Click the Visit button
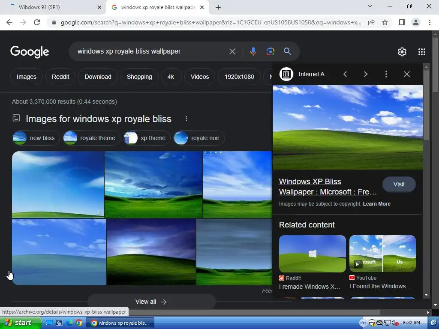 399,184
